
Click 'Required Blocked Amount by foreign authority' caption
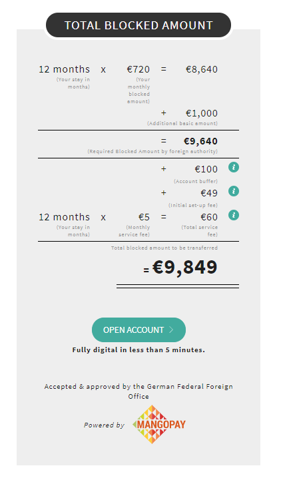[x=152, y=151]
